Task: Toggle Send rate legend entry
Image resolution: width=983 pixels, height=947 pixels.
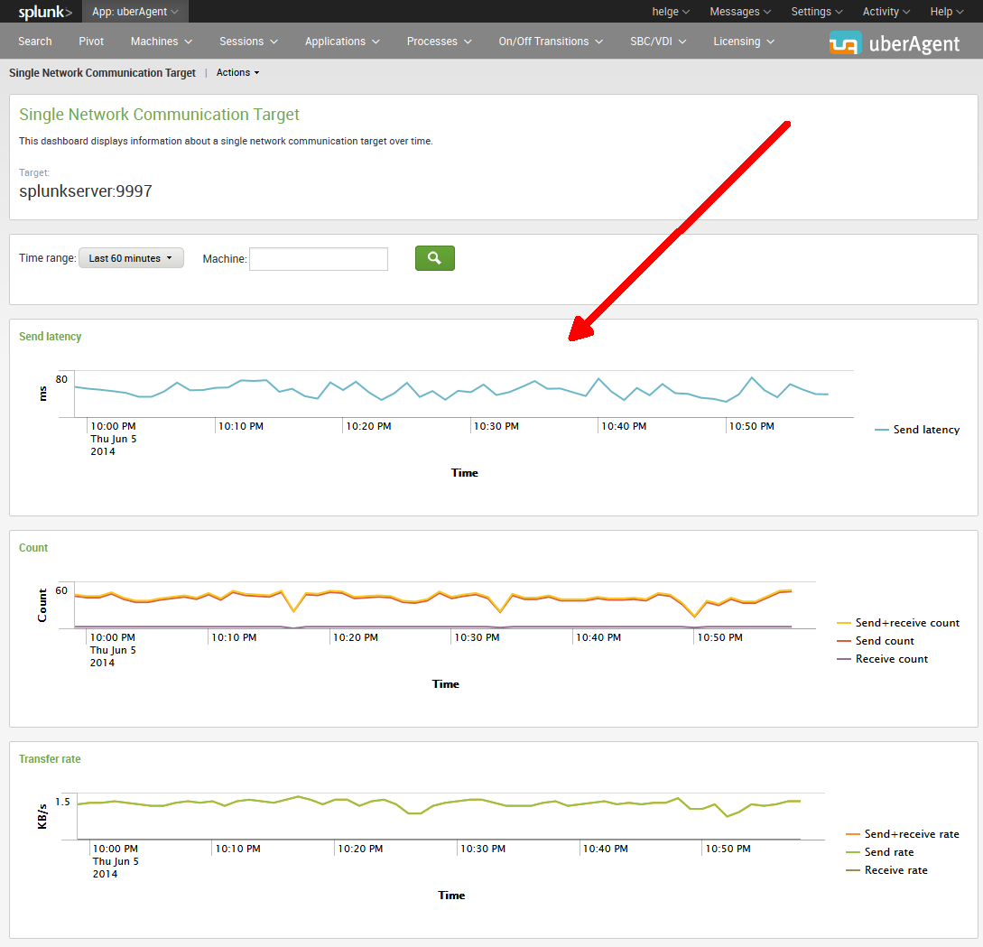Action: 879,852
